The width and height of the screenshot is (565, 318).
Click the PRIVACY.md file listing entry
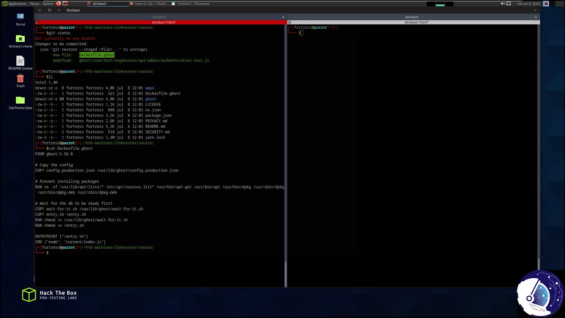[x=156, y=121]
